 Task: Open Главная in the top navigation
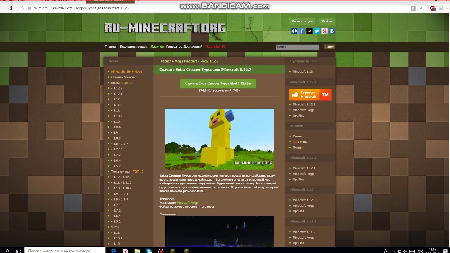(111, 47)
